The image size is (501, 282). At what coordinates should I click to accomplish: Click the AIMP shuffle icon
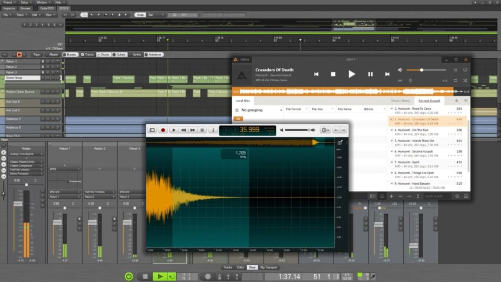pos(465,80)
